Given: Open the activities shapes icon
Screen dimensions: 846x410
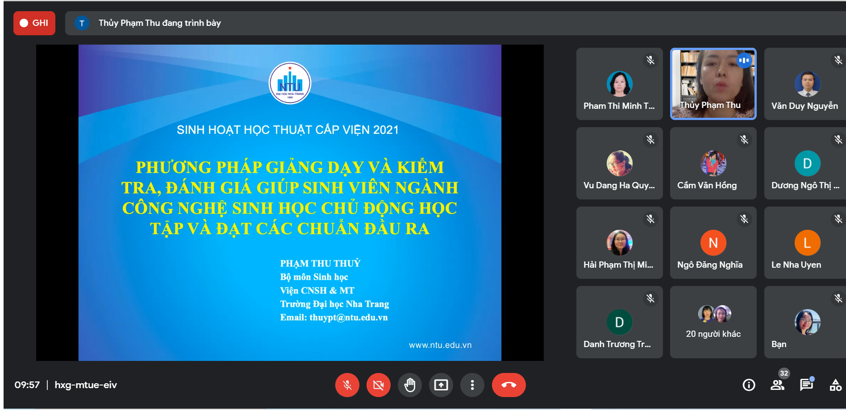Looking at the screenshot, I should tap(835, 385).
